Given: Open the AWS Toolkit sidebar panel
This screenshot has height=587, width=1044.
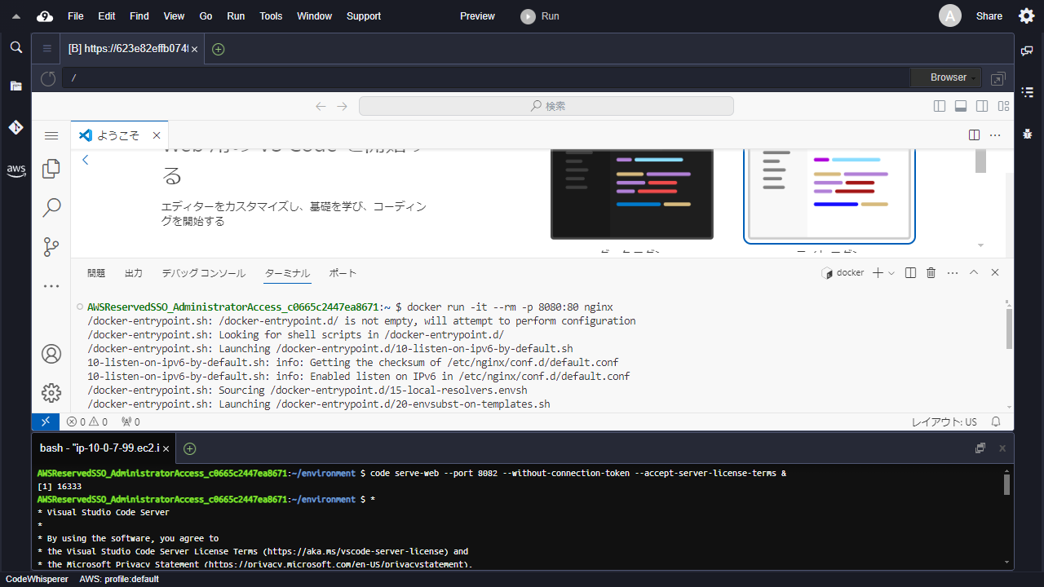Looking at the screenshot, I should (15, 170).
